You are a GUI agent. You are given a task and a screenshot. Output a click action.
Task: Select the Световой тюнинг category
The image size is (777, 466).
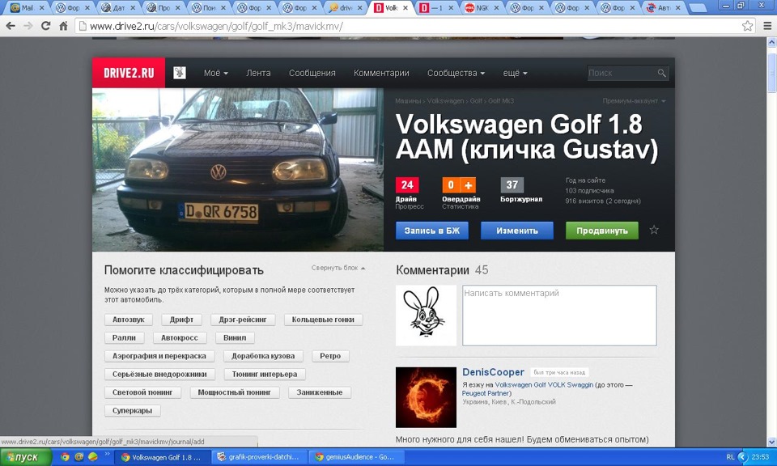click(x=142, y=392)
